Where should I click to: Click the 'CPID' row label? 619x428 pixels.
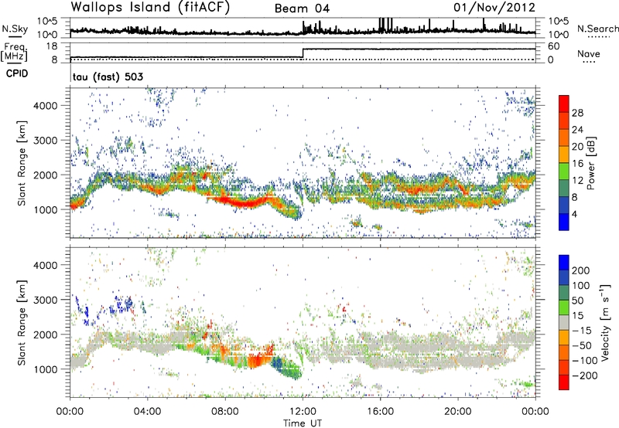pos(17,73)
